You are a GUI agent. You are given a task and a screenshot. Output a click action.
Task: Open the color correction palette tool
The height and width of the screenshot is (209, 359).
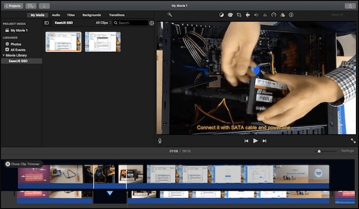tap(230, 15)
